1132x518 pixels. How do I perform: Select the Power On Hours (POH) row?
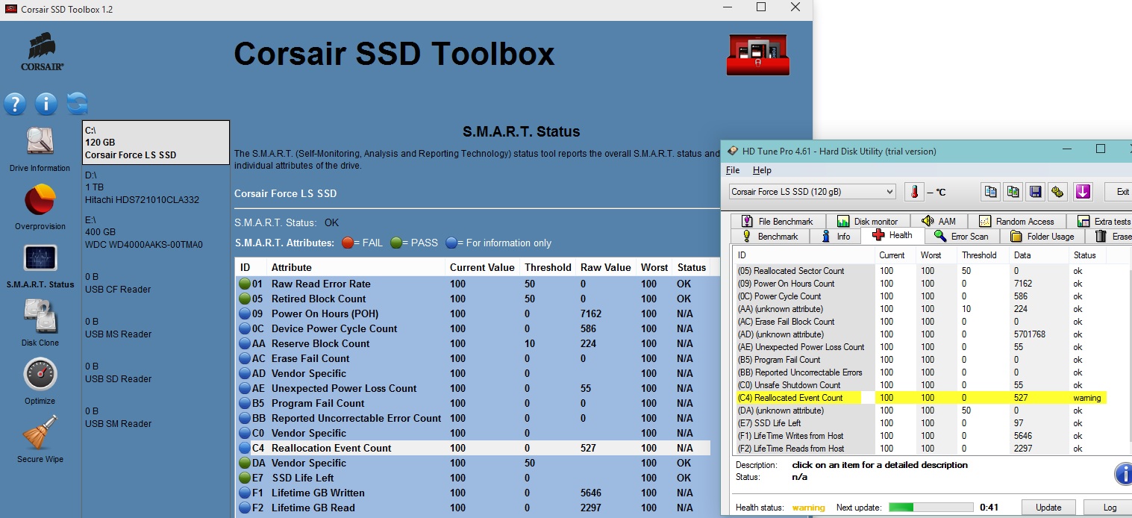click(x=473, y=313)
